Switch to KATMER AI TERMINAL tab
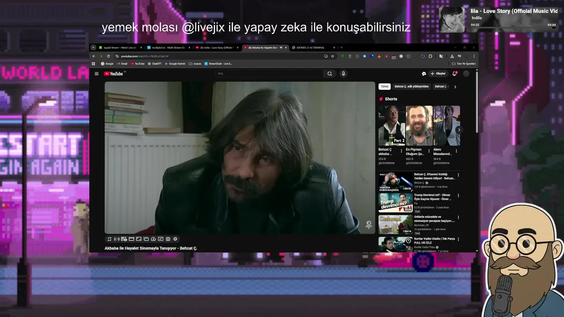The height and width of the screenshot is (317, 564). [x=313, y=48]
